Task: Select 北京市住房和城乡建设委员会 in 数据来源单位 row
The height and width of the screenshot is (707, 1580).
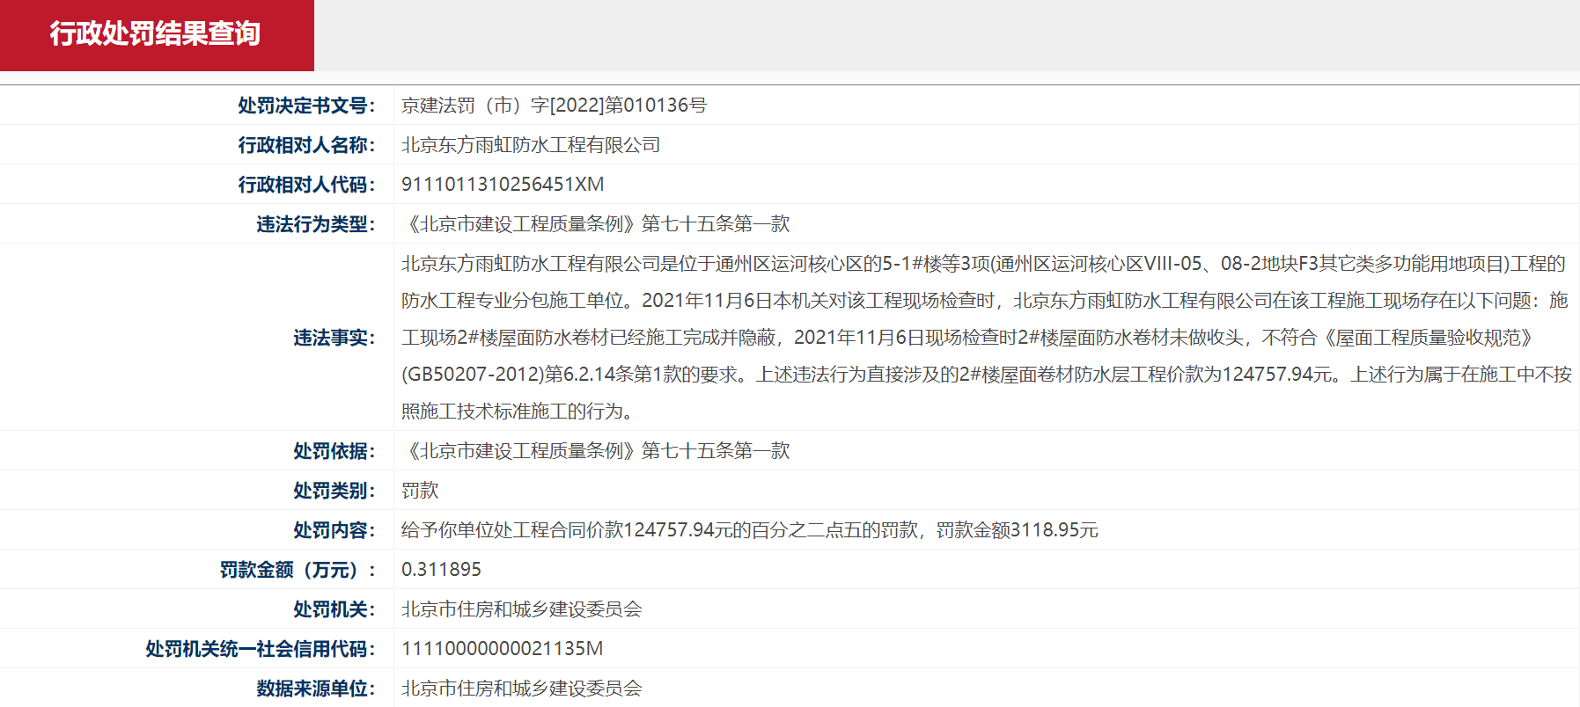Action: [x=522, y=689]
